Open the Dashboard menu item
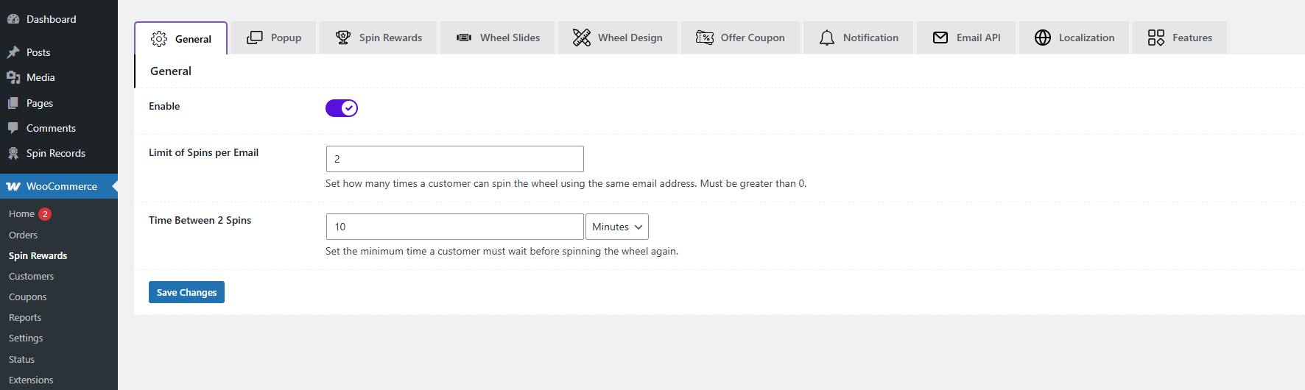This screenshot has width=1305, height=390. [x=59, y=19]
